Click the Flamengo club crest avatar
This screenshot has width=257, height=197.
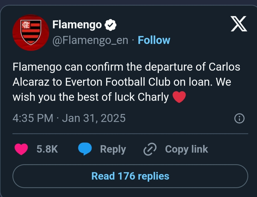coord(31,33)
